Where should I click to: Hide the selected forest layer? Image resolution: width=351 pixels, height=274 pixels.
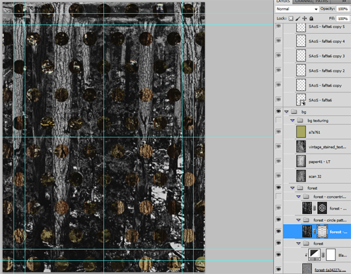(278, 232)
